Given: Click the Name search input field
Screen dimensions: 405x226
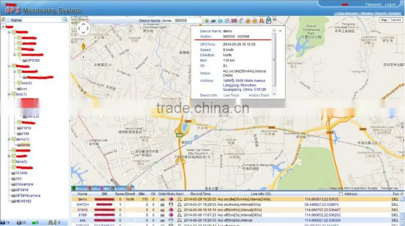Looking at the screenshot, I should (x=42, y=20).
